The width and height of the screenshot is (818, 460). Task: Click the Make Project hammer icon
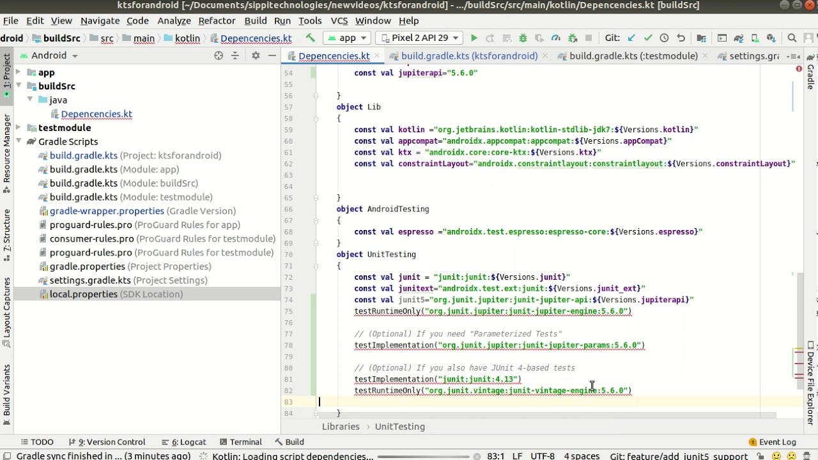click(310, 38)
